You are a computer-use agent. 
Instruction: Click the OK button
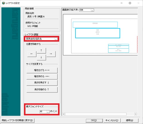(x=94, y=121)
